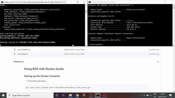The image size is (175, 98).
Task: Click the '3 months ago' on set-display.sh row
Action: [154, 54]
